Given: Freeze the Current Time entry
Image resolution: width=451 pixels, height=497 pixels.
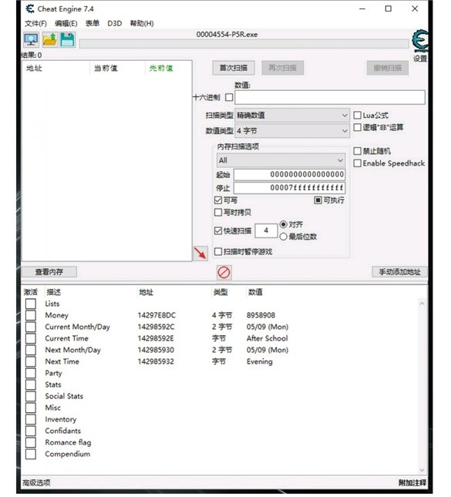Looking at the screenshot, I should [31, 338].
